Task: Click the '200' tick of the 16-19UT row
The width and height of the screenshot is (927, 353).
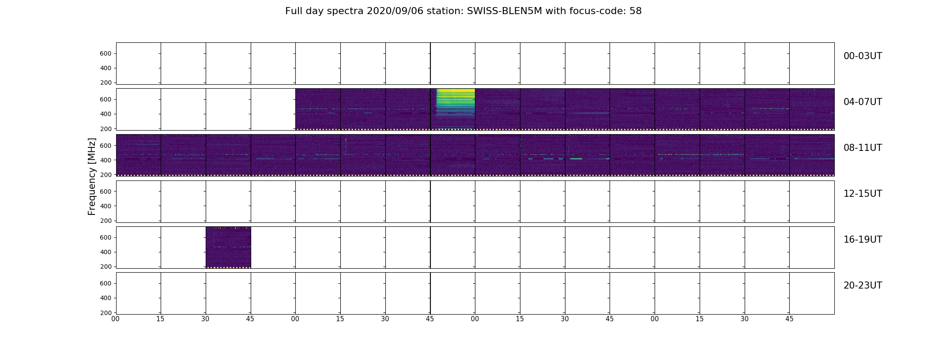Action: click(106, 267)
